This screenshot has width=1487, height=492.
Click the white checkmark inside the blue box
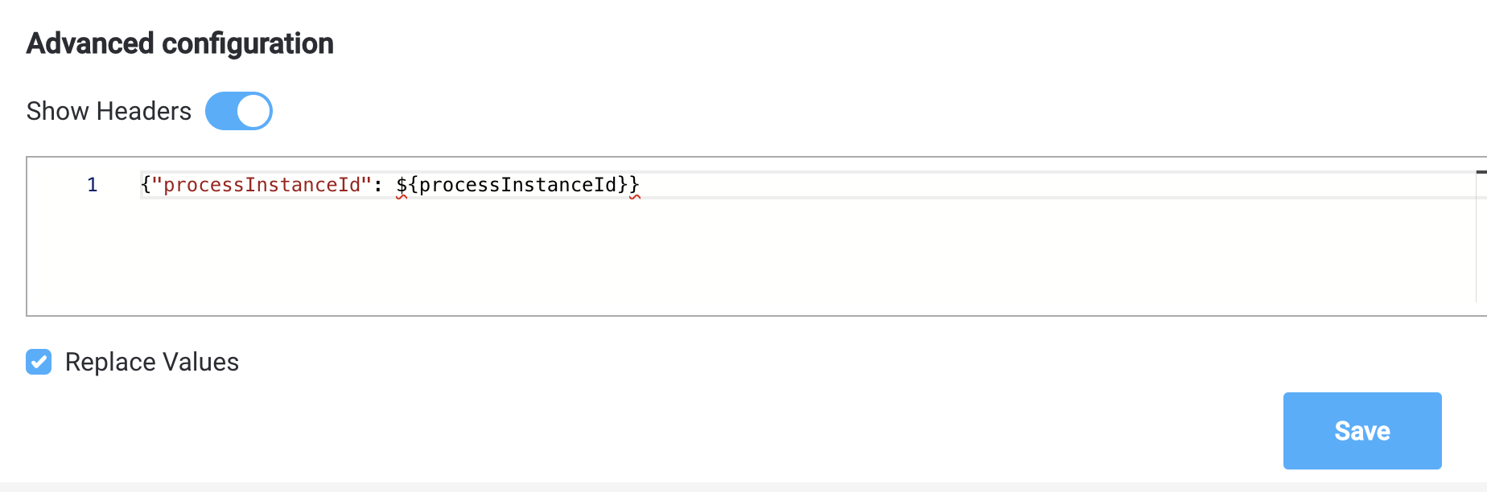(x=39, y=362)
